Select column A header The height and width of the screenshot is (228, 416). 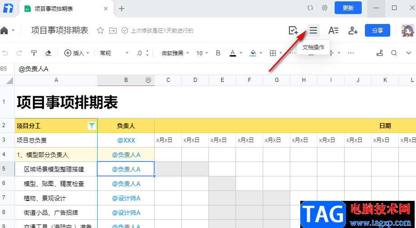pos(56,80)
